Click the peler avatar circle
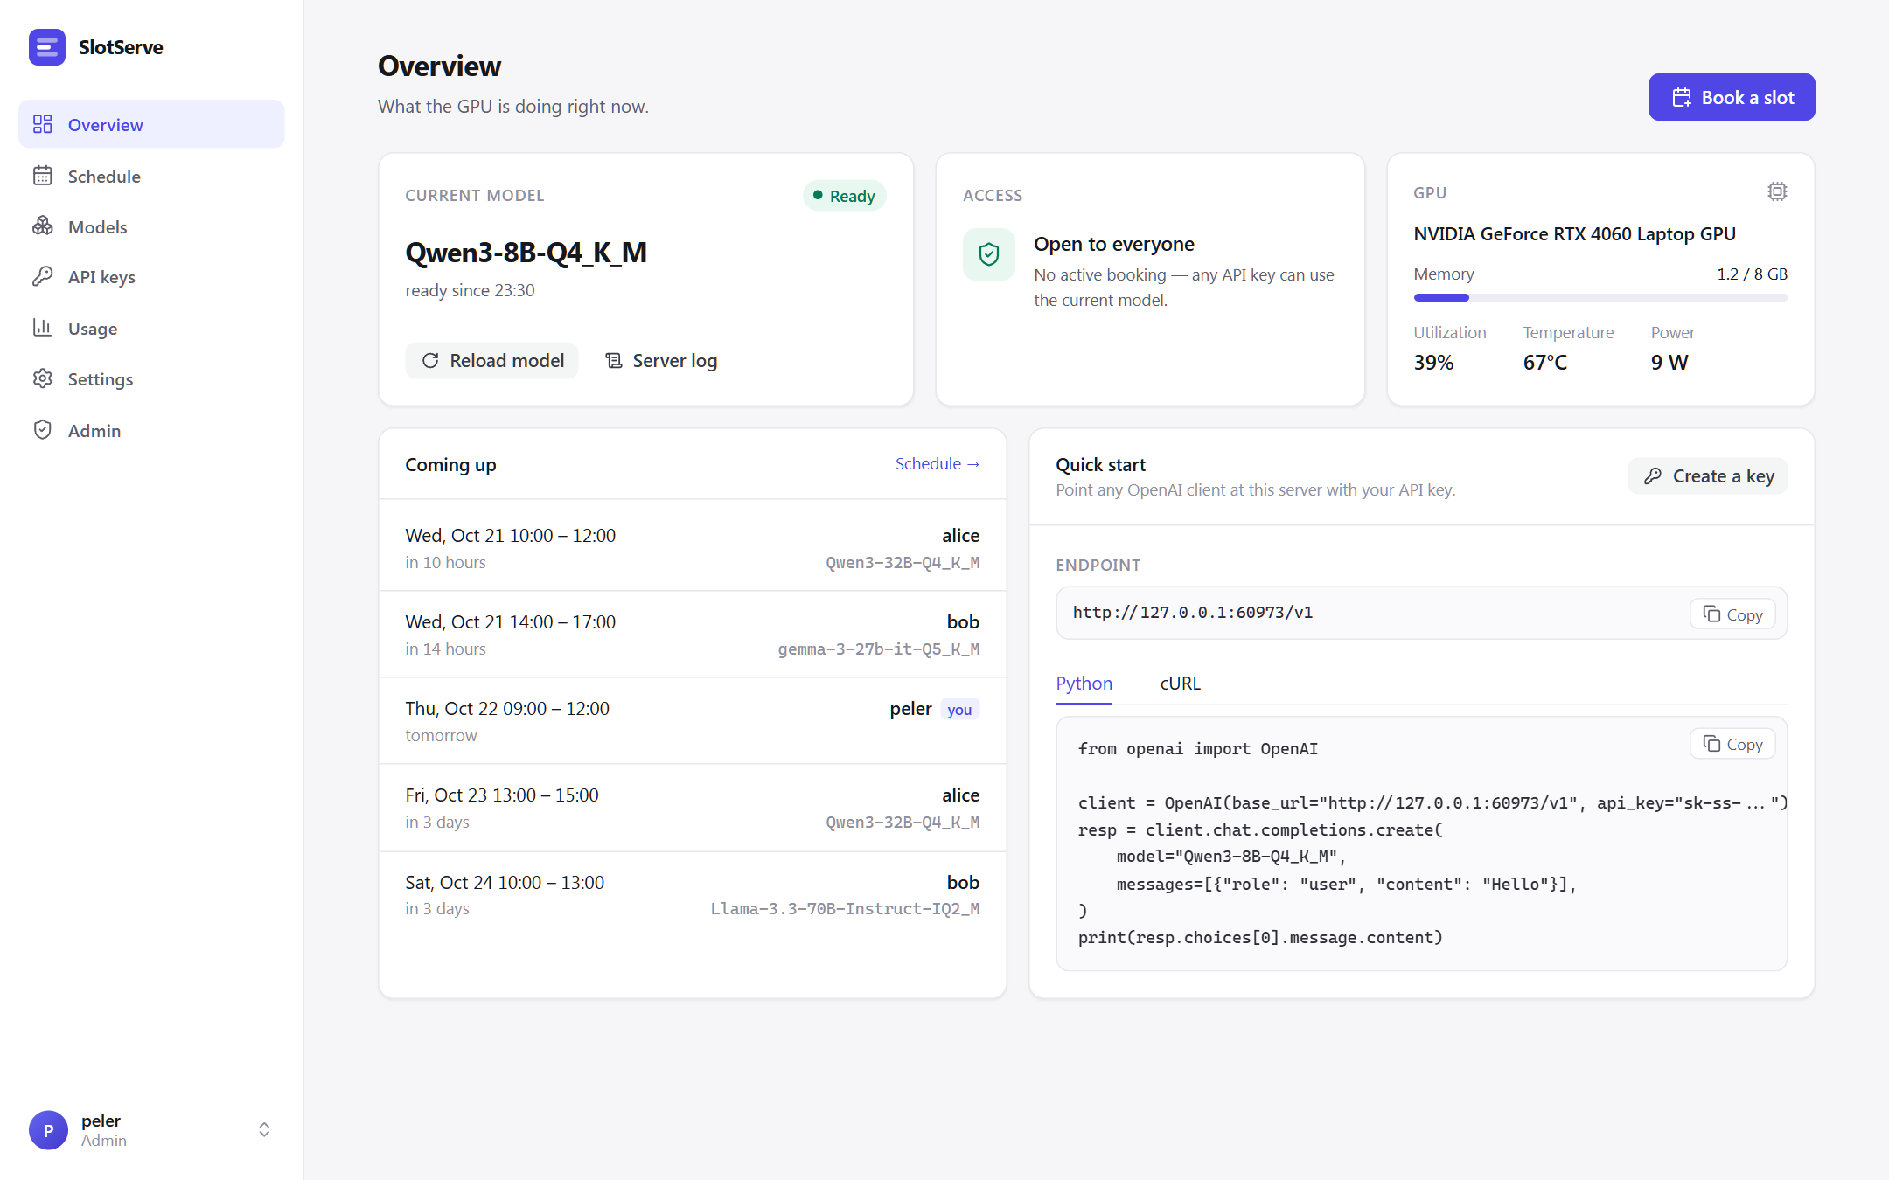Image resolution: width=1889 pixels, height=1180 pixels. click(x=48, y=1130)
